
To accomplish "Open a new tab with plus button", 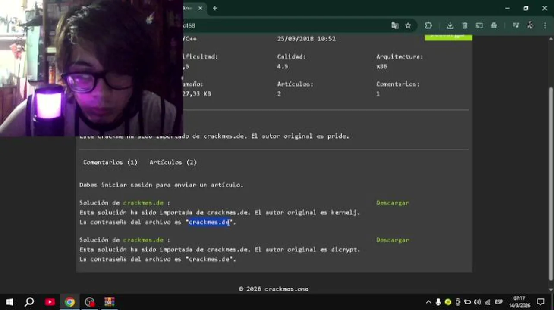I will [215, 8].
